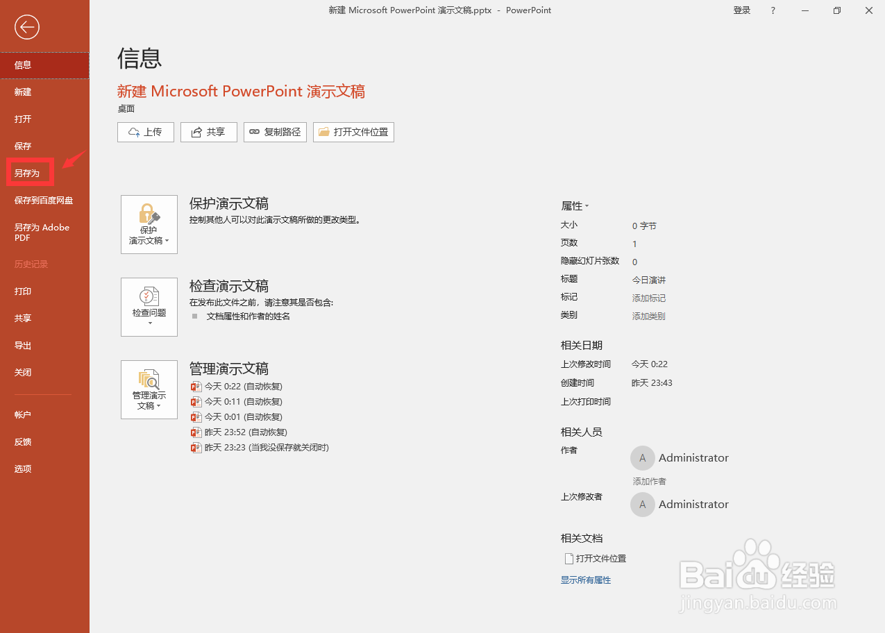
Task: Click 打开文件位置 under 相关文档
Action: coord(601,559)
